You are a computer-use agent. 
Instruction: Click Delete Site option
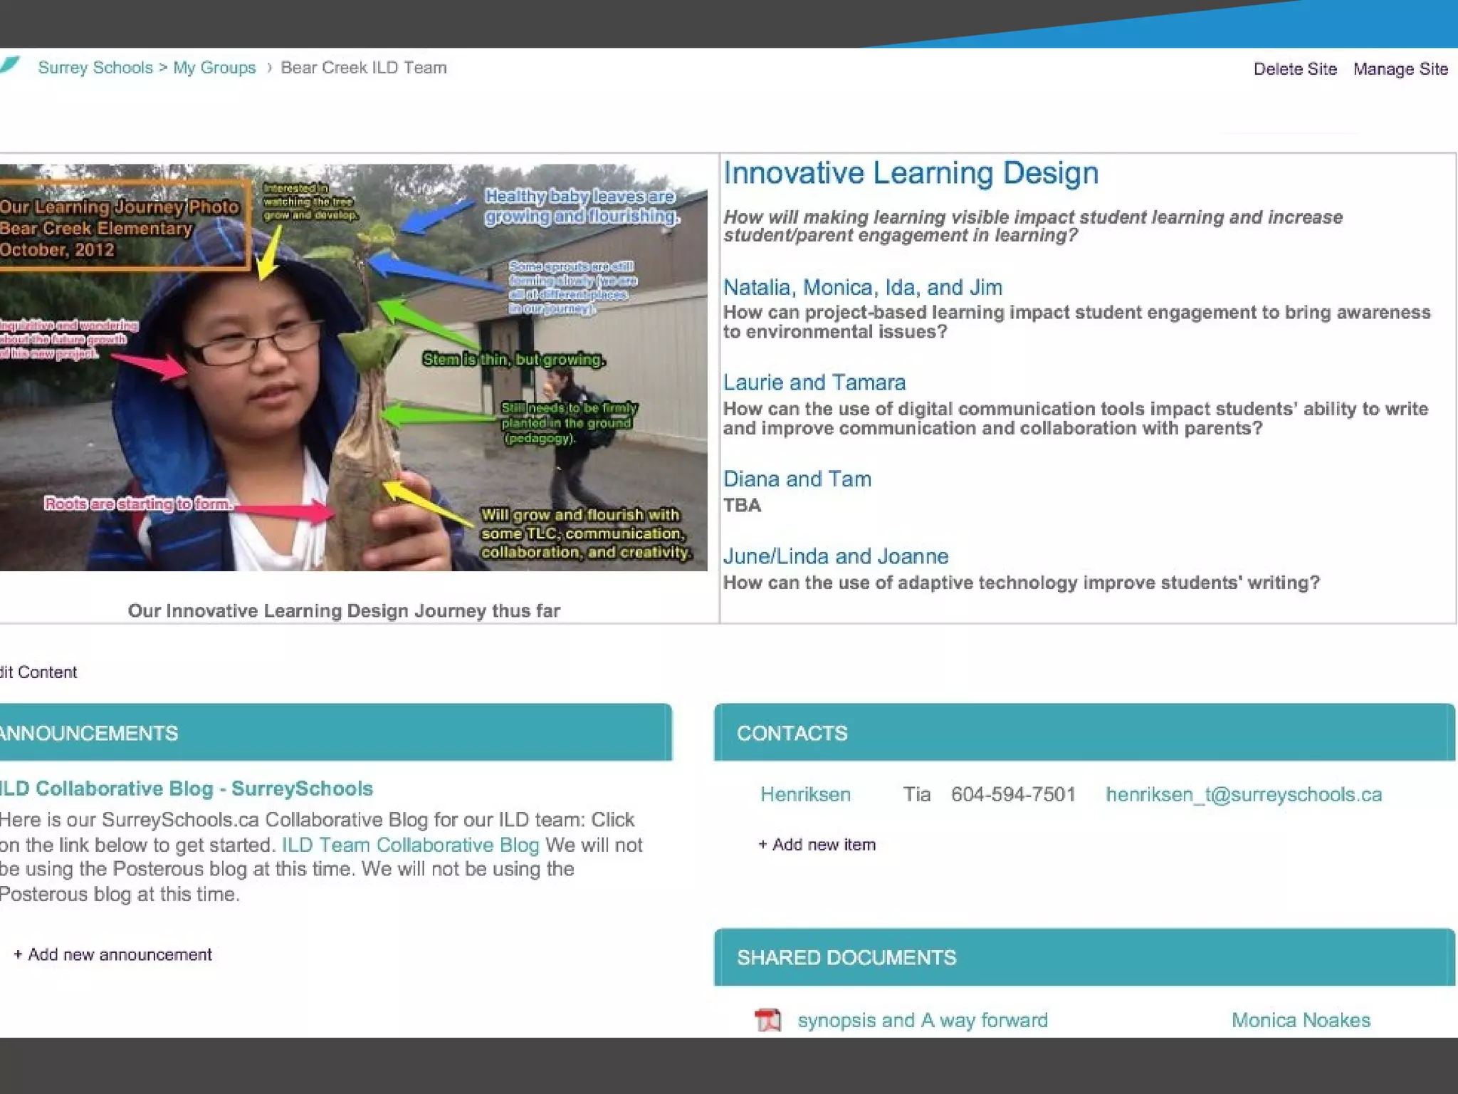coord(1294,69)
